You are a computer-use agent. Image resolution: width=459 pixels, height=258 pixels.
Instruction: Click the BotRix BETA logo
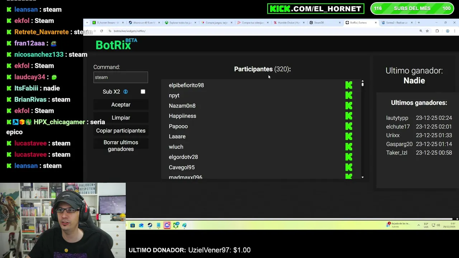click(116, 44)
